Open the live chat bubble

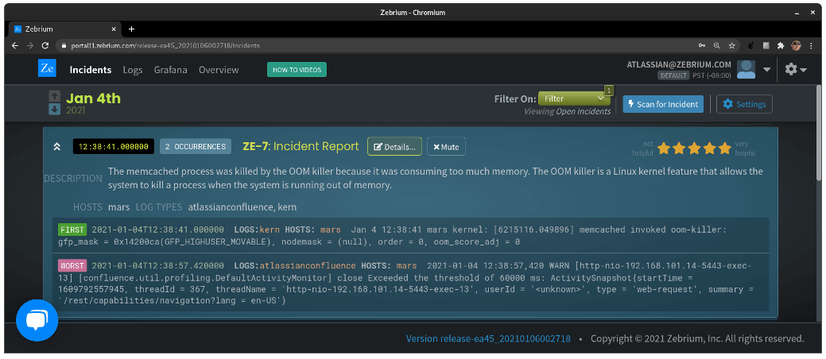[x=37, y=320]
